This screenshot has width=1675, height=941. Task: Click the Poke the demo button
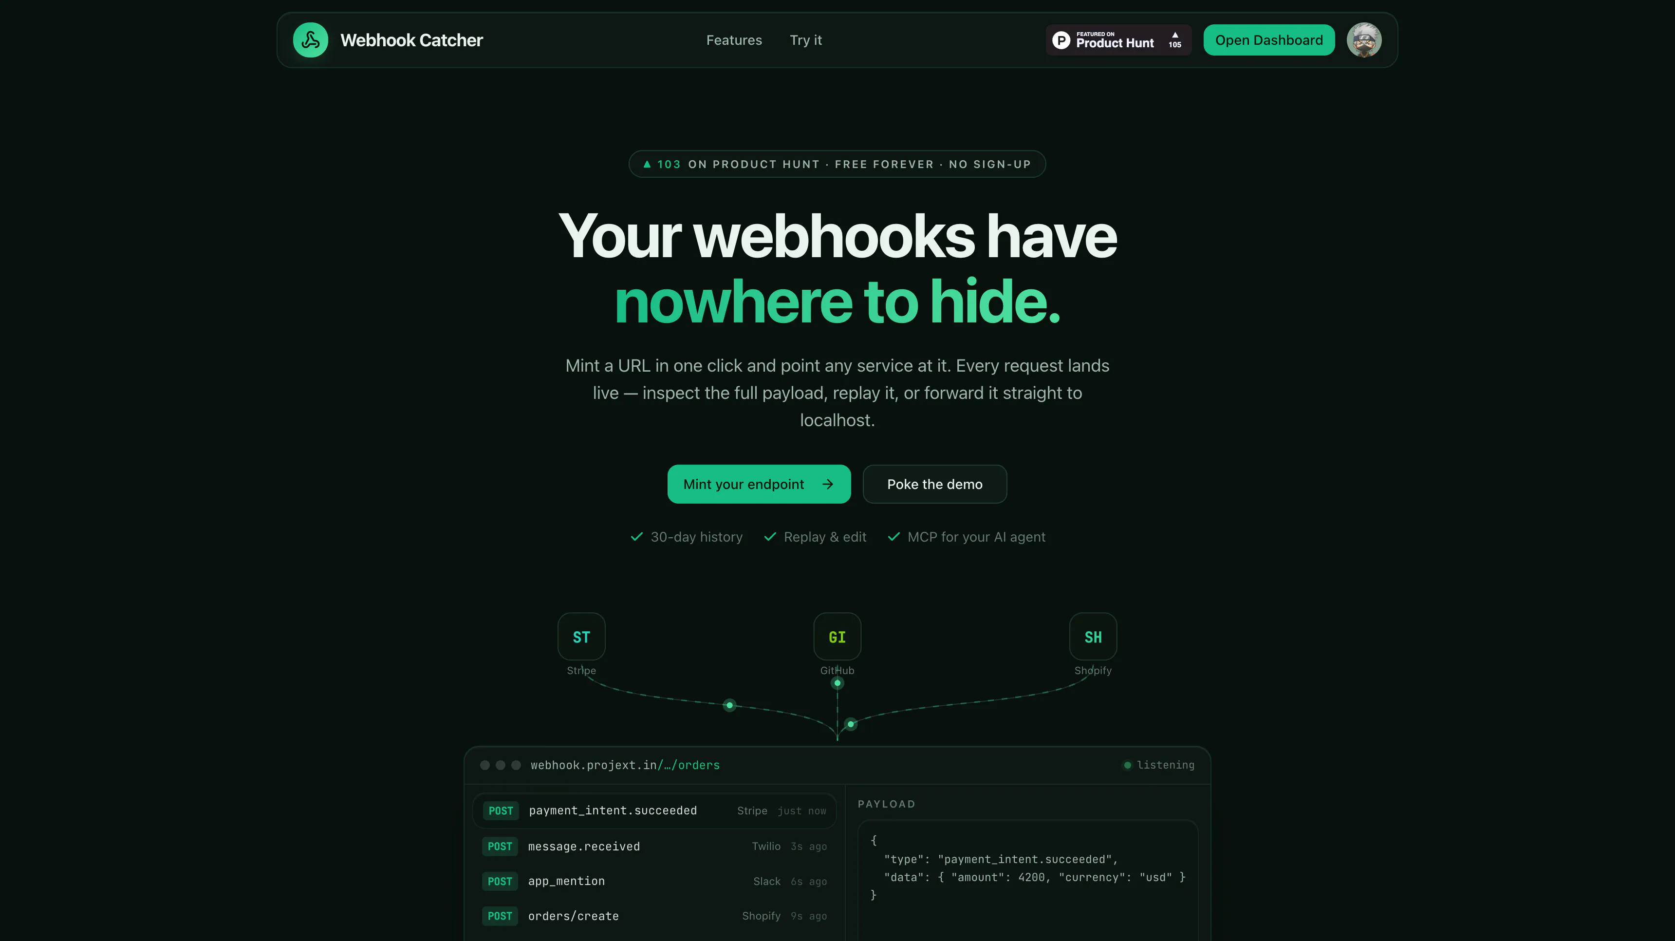[x=934, y=484]
